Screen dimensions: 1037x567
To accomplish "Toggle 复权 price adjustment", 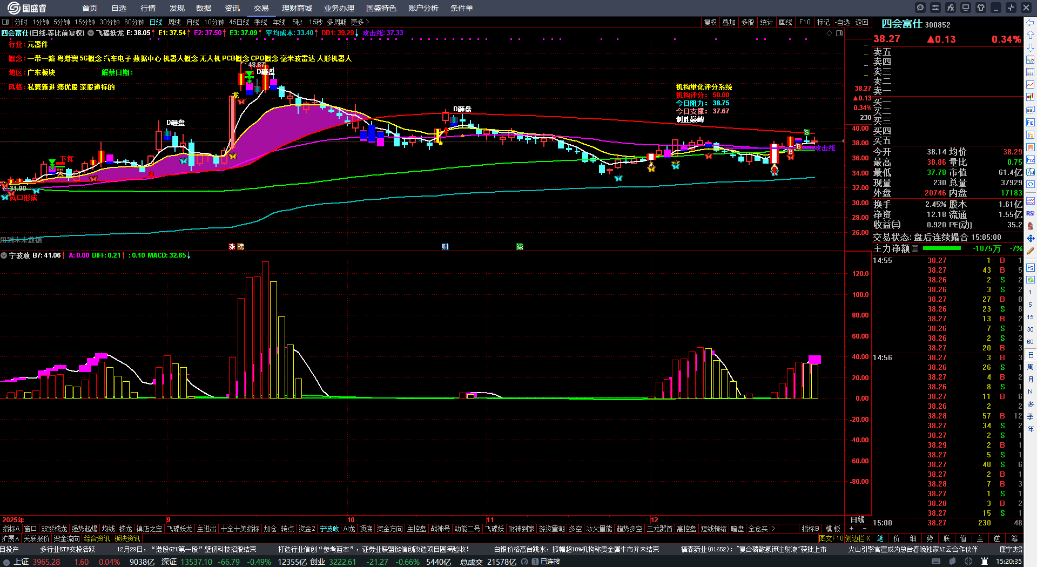I will point(710,22).
